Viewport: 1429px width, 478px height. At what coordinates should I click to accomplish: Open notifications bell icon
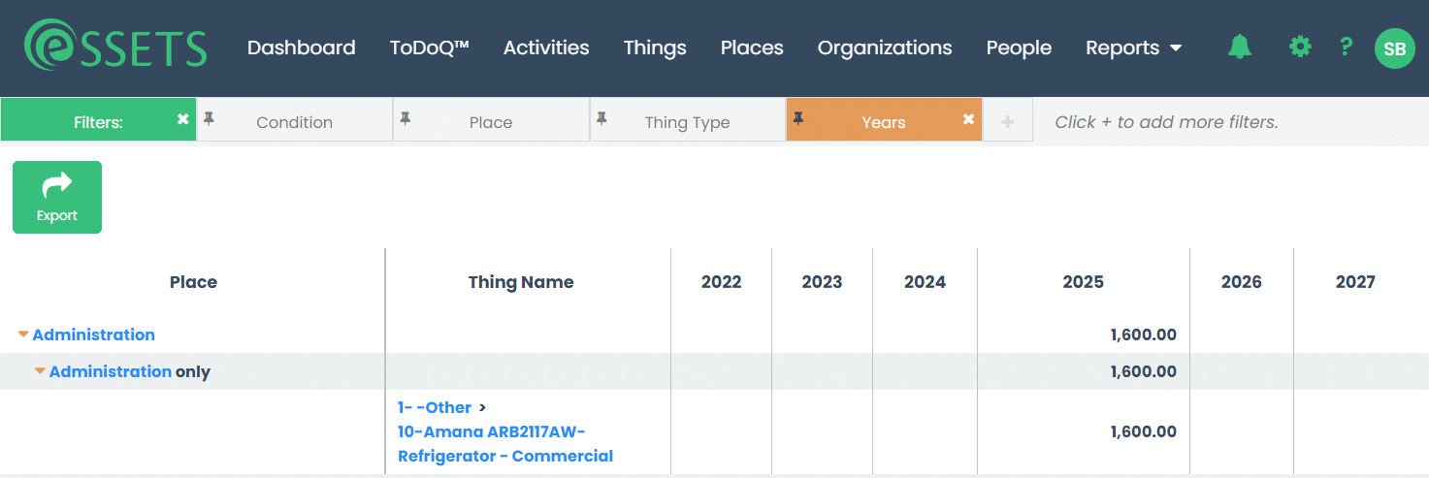coord(1240,47)
